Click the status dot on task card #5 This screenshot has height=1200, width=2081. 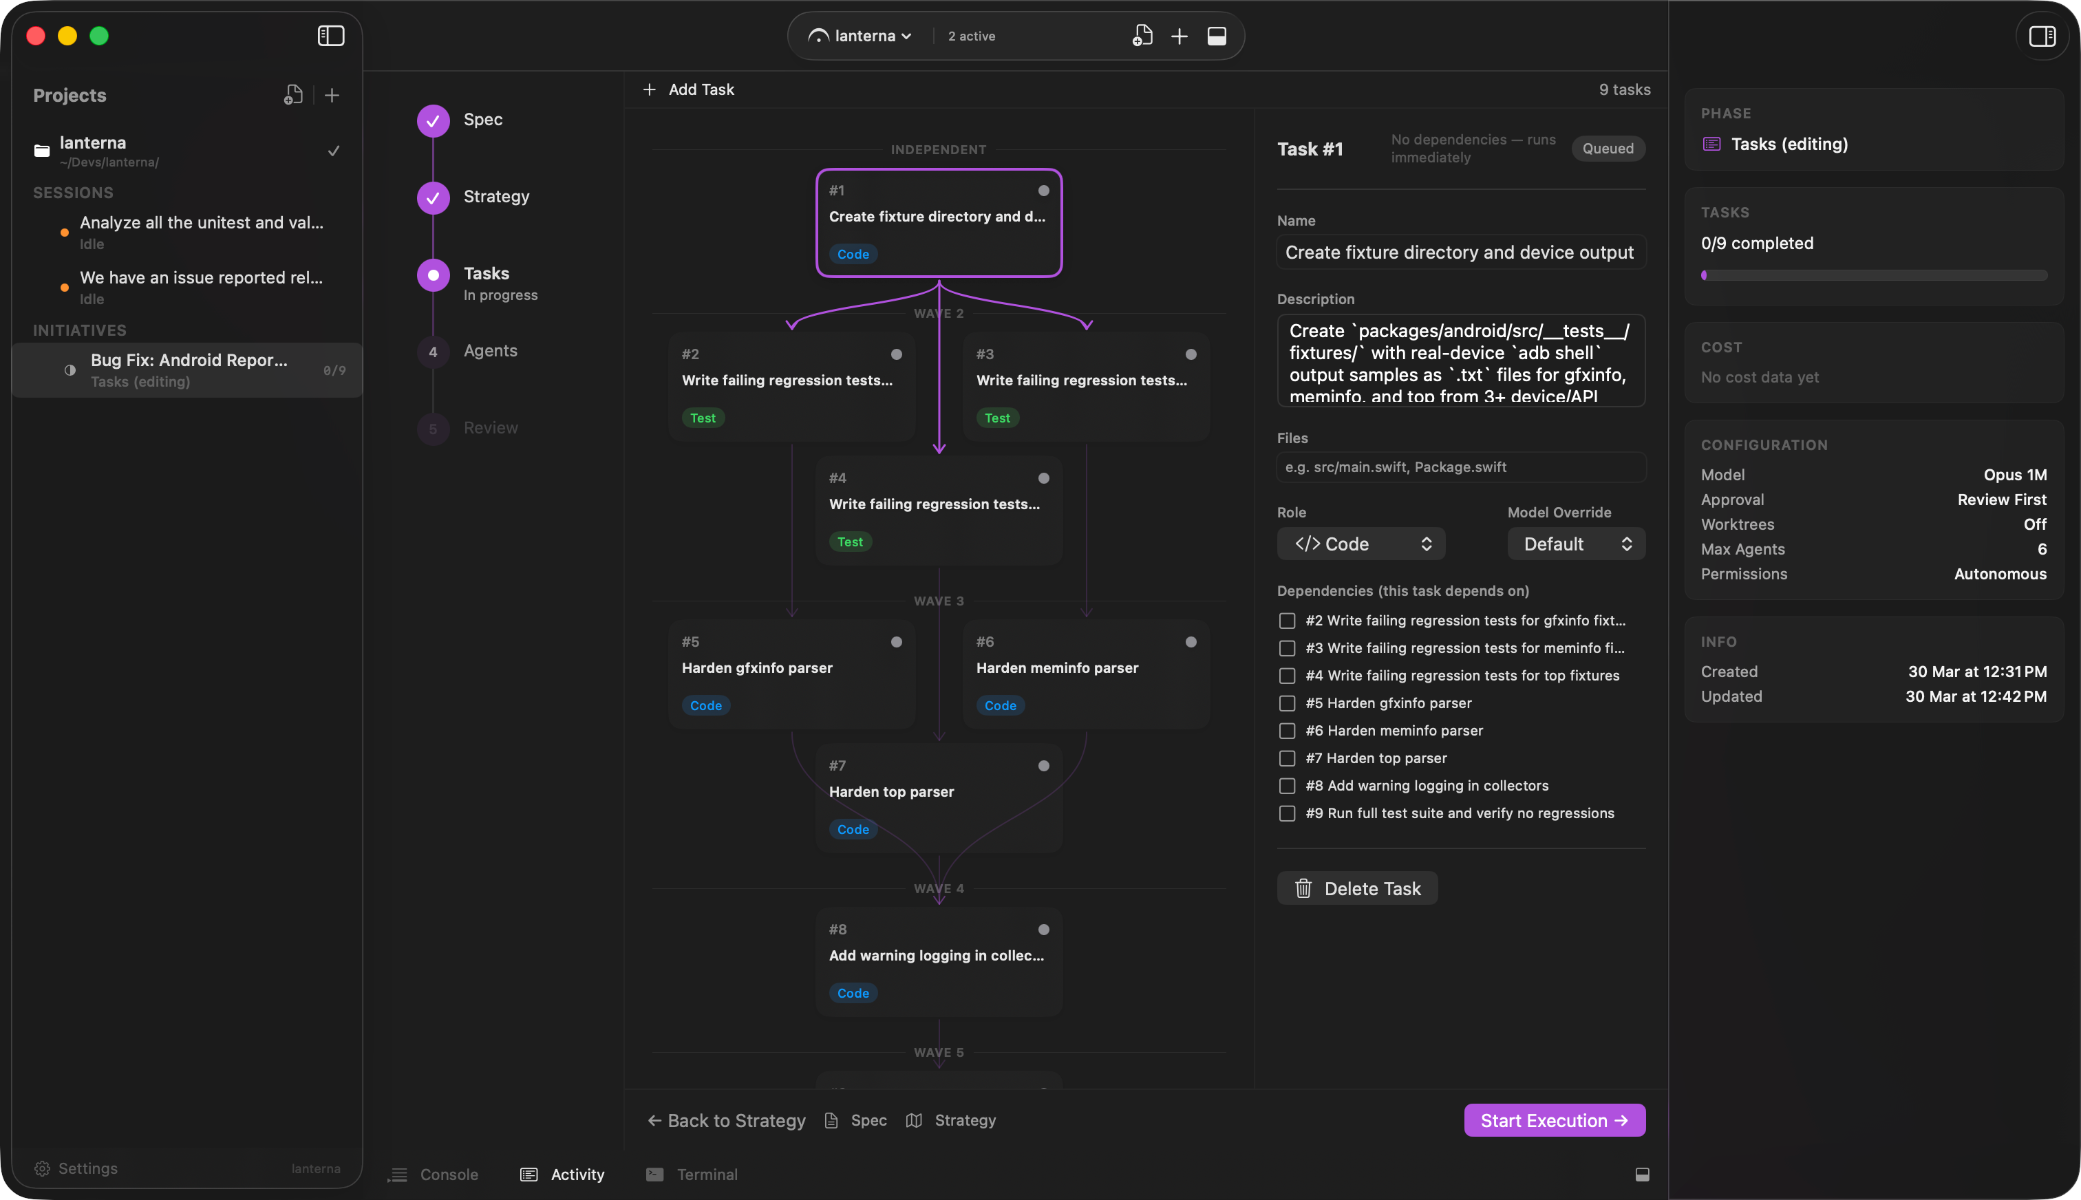pyautogui.click(x=896, y=642)
